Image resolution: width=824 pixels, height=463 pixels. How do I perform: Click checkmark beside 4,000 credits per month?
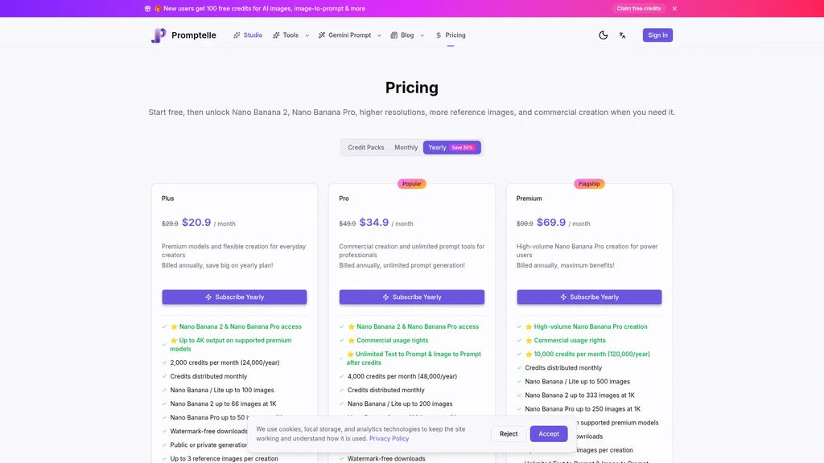tap(341, 376)
